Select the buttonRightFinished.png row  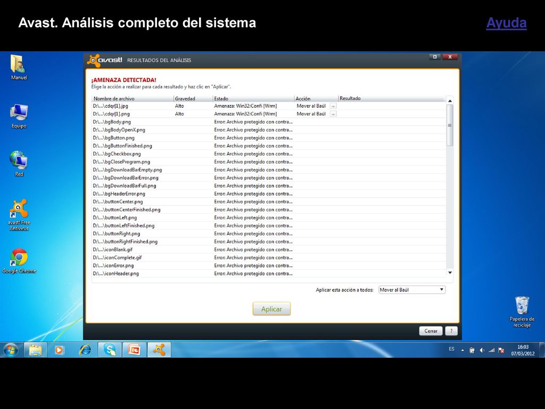[x=269, y=242]
